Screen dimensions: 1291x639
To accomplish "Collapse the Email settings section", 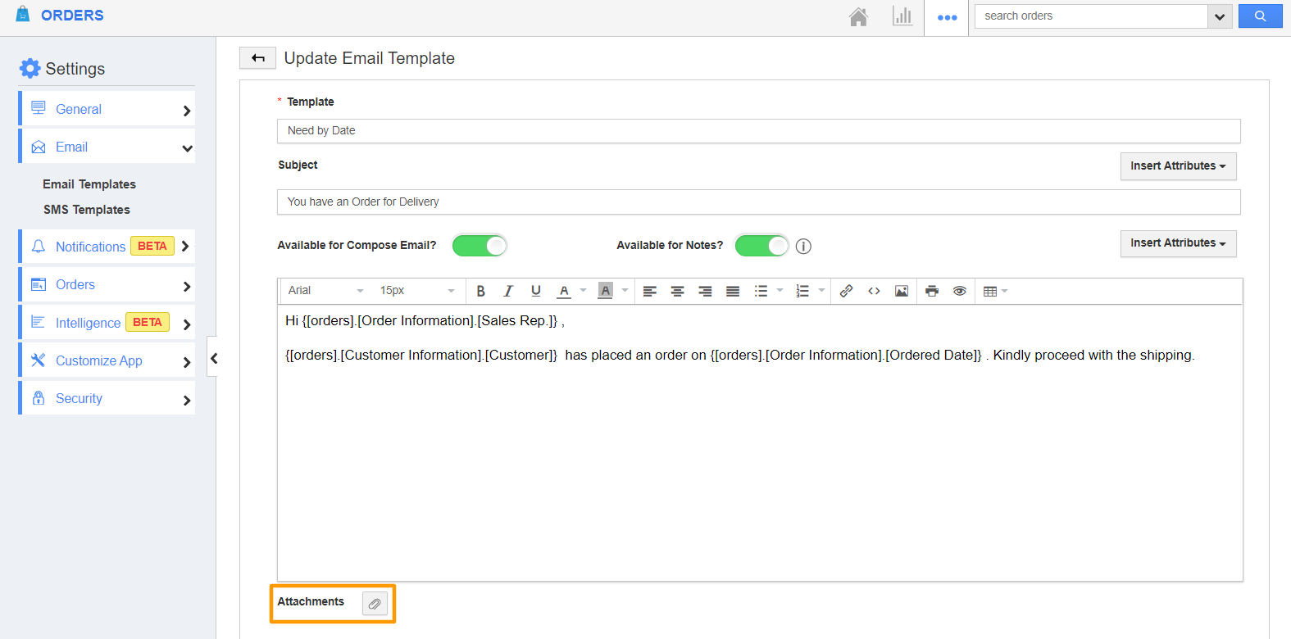I will click(x=107, y=147).
